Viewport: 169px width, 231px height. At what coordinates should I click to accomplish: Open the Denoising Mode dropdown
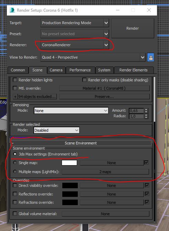point(71,110)
